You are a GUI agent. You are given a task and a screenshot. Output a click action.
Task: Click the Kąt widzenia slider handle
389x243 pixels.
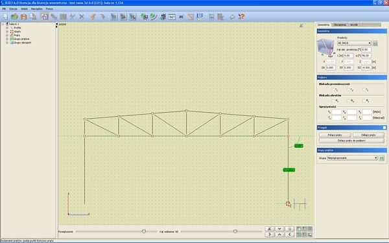235,231
